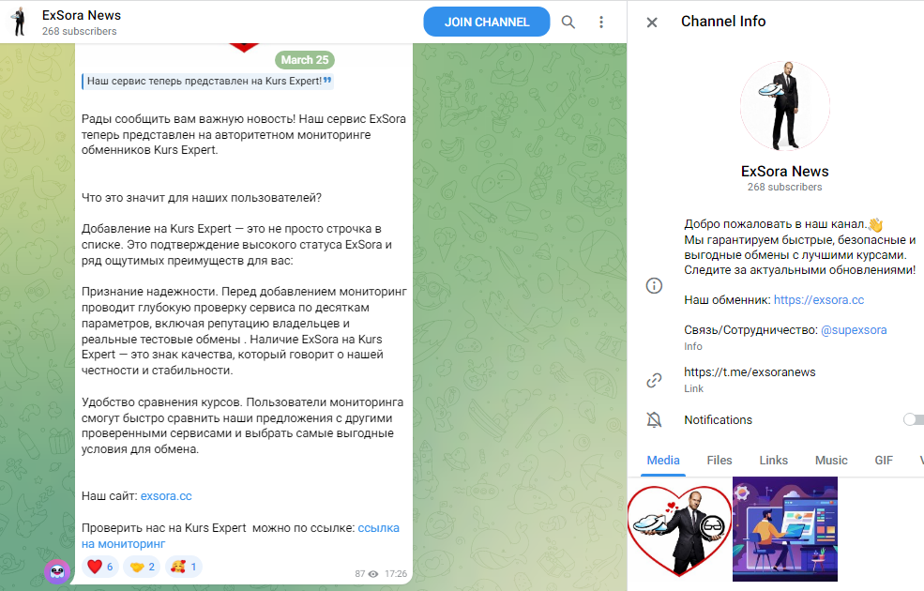924x591 pixels.
Task: Open the three-dot more options menu
Action: point(601,22)
